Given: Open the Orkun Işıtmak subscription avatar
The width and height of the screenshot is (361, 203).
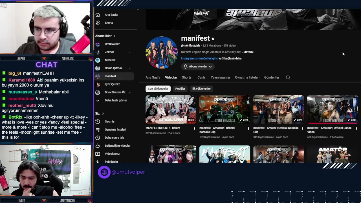Looking at the screenshot, I should pyautogui.click(x=98, y=68).
